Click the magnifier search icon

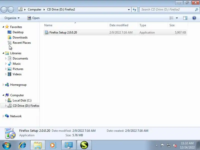196,9
